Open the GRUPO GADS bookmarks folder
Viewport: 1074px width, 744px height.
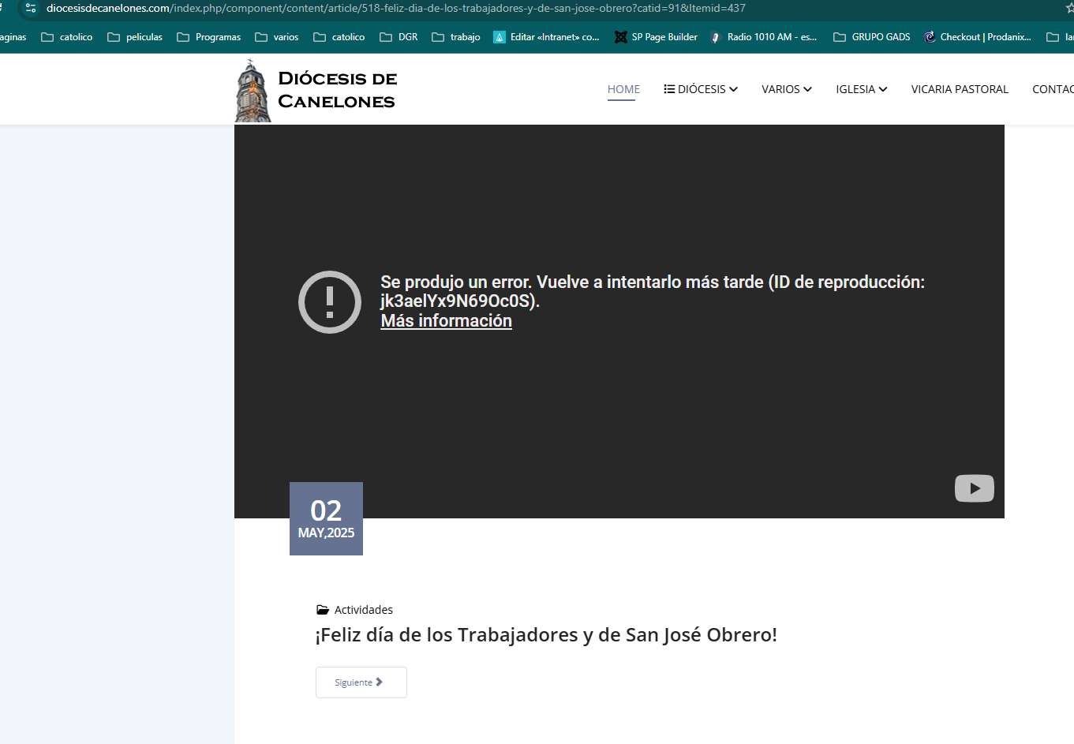pos(872,37)
